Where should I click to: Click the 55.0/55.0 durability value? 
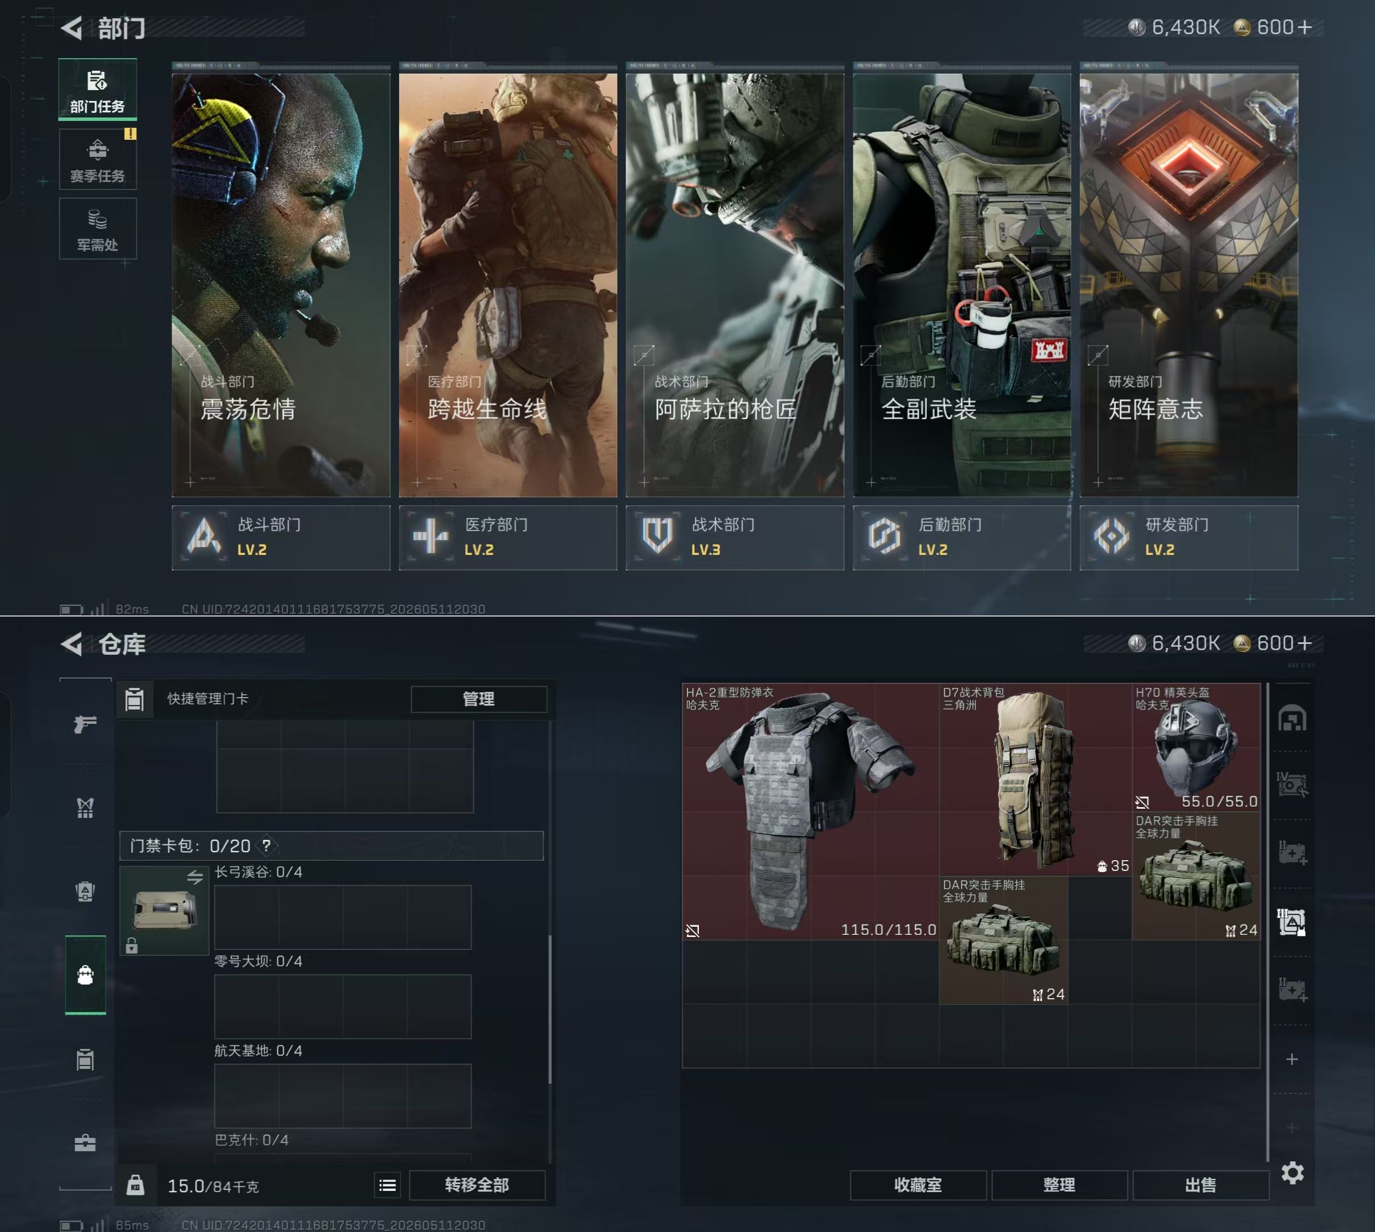1219,801
